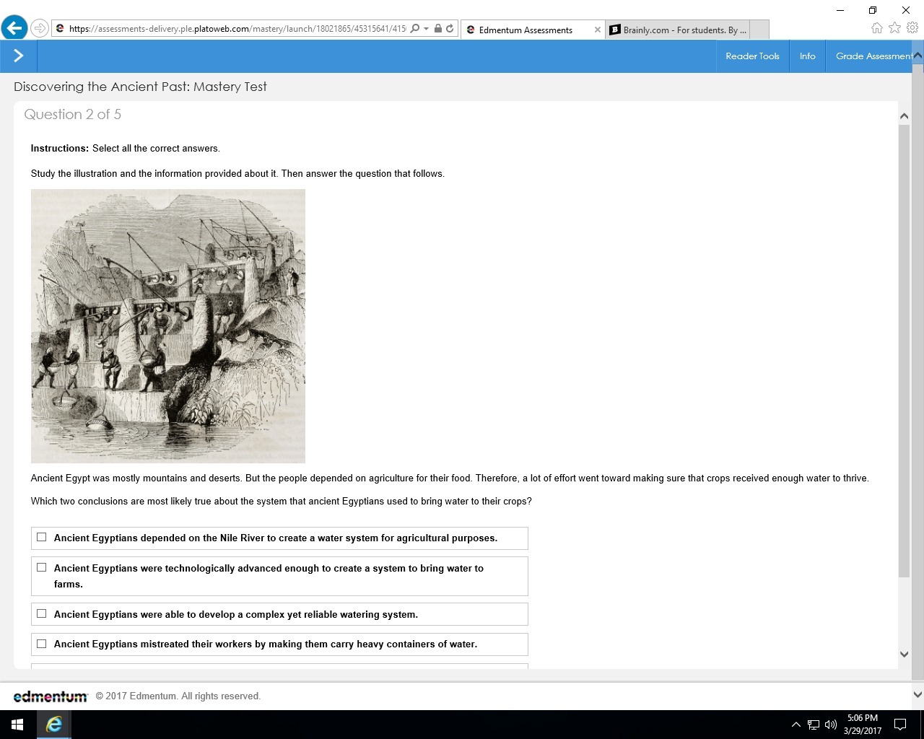Viewport: 924px width, 739px height.
Task: Click the URL address field
Action: 237,29
